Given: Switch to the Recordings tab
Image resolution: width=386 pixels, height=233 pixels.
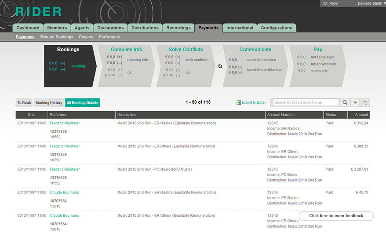Looking at the screenshot, I should (x=178, y=28).
